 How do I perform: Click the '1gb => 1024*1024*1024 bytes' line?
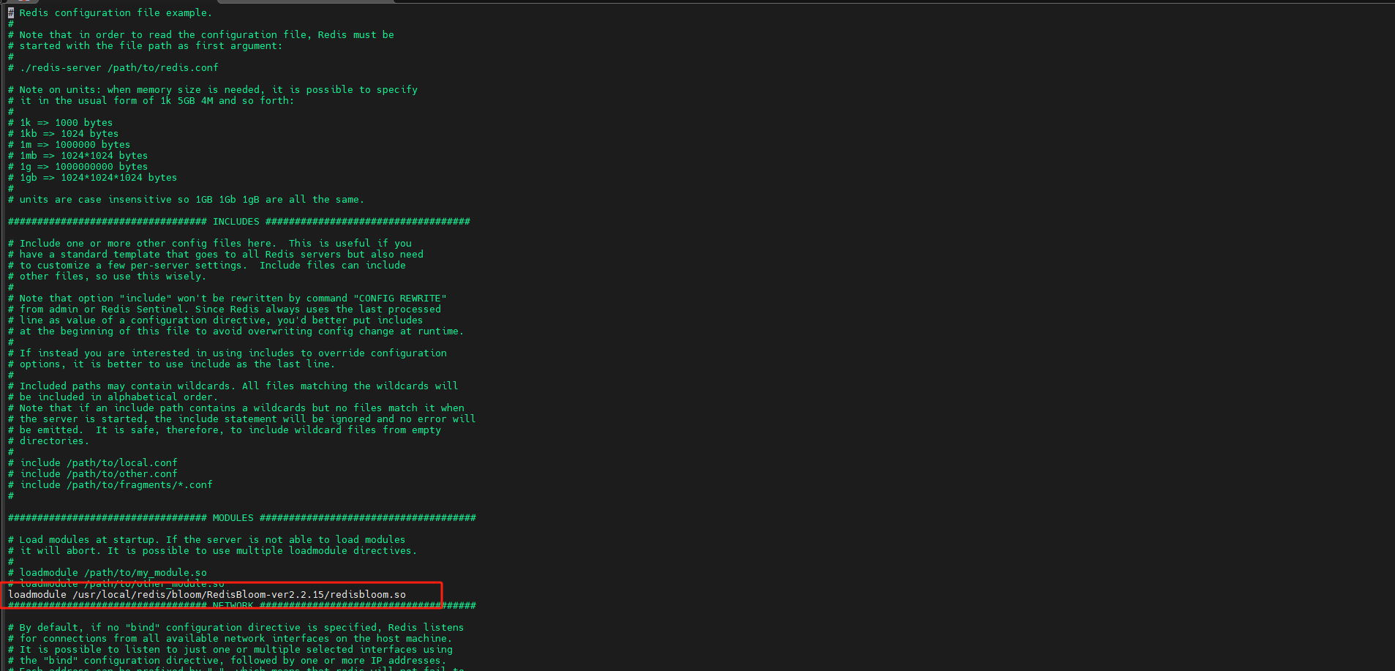click(98, 178)
